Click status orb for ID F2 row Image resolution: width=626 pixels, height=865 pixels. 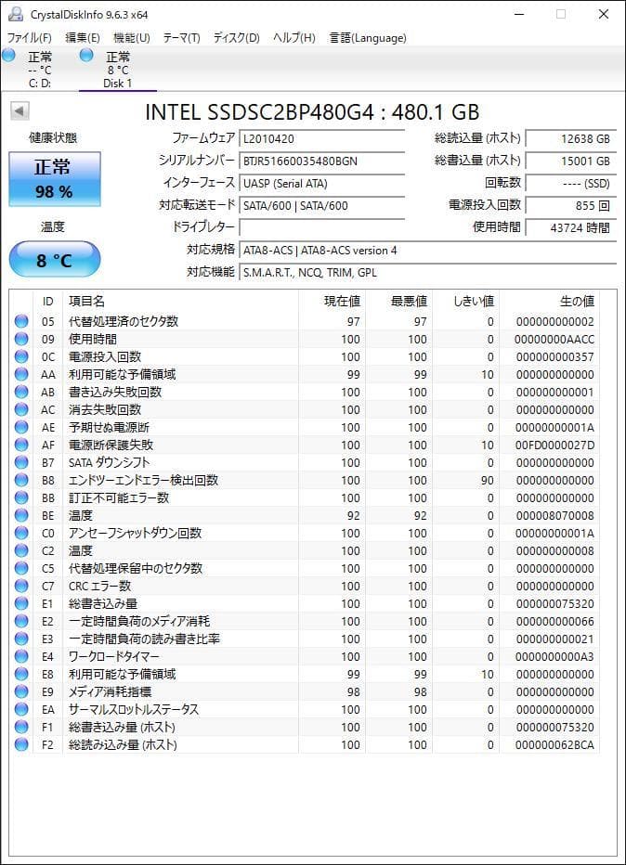click(21, 744)
